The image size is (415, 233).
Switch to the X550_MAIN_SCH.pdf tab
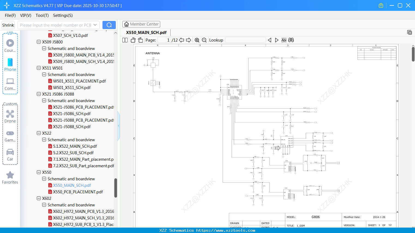[x=146, y=32]
